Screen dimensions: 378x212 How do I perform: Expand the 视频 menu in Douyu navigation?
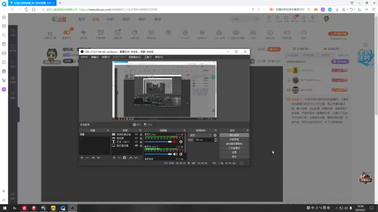(126, 19)
